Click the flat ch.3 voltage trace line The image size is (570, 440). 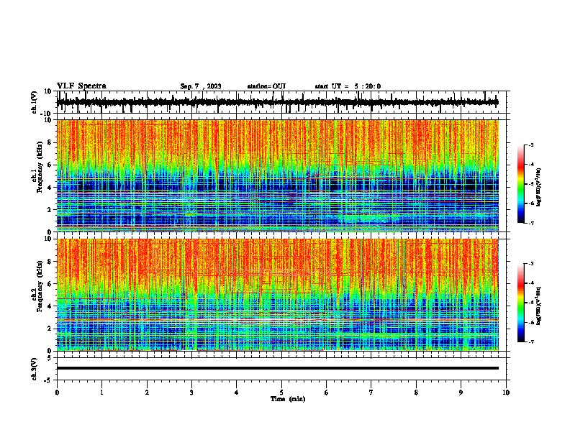(x=278, y=368)
